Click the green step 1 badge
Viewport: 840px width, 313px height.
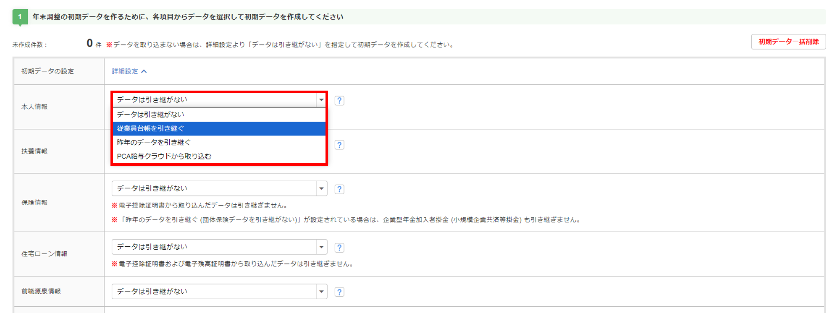[20, 17]
